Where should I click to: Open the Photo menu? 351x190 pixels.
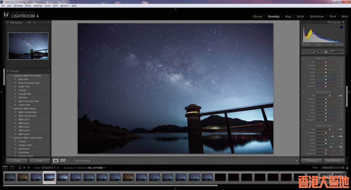[x=28, y=6]
